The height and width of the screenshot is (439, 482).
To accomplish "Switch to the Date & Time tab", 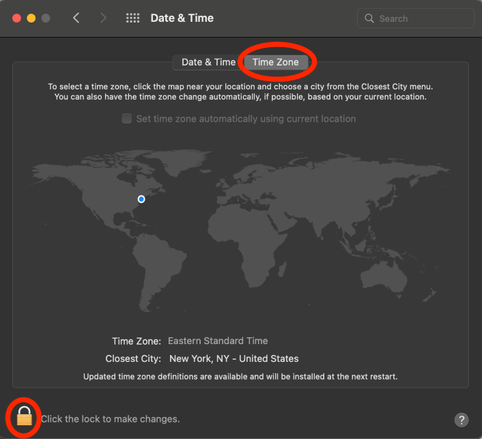I will coord(208,62).
